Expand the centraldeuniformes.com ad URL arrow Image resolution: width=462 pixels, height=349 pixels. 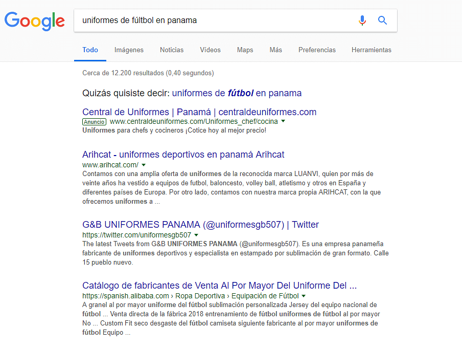[x=283, y=121]
